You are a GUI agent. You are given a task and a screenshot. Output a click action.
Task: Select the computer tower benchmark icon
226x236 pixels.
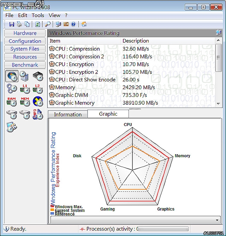(x=24, y=76)
